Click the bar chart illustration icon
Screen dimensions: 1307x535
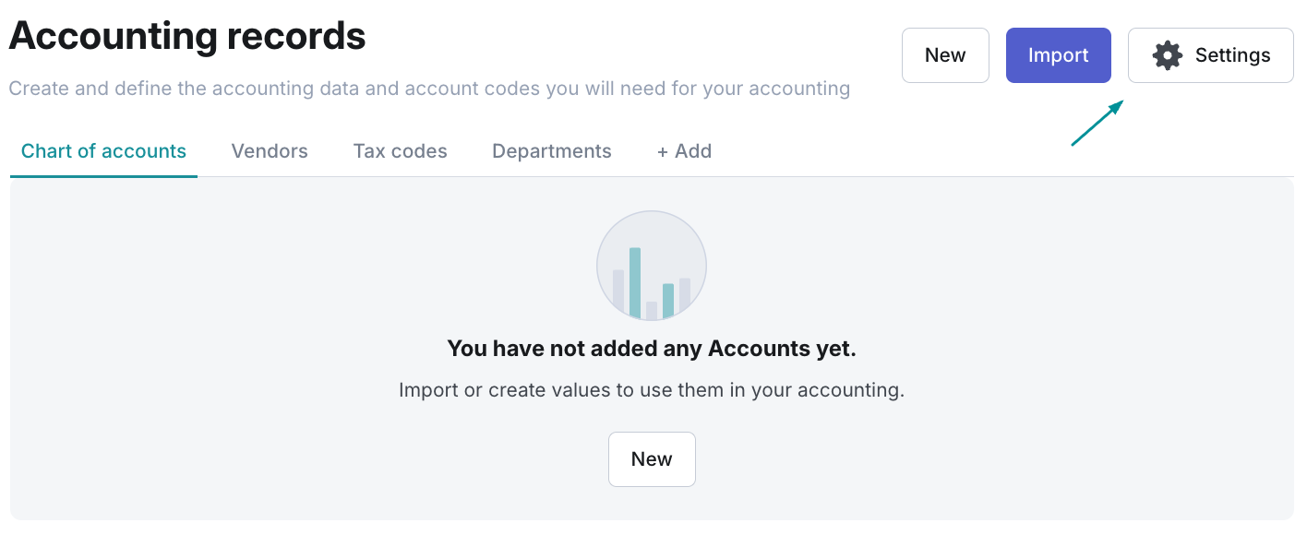pos(652,266)
